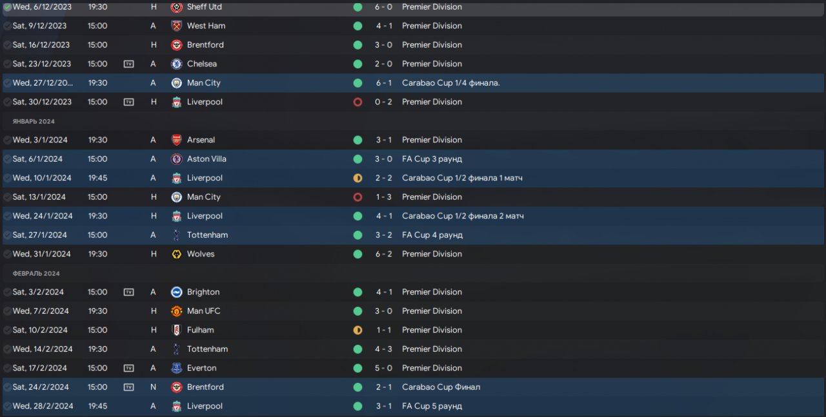Click the West Ham club badge
Viewport: 826px width, 417px height.
pos(176,26)
